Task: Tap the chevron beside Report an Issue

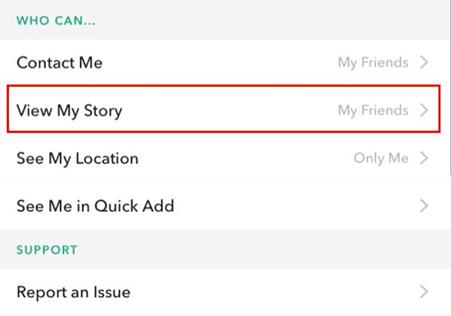Action: [x=424, y=292]
